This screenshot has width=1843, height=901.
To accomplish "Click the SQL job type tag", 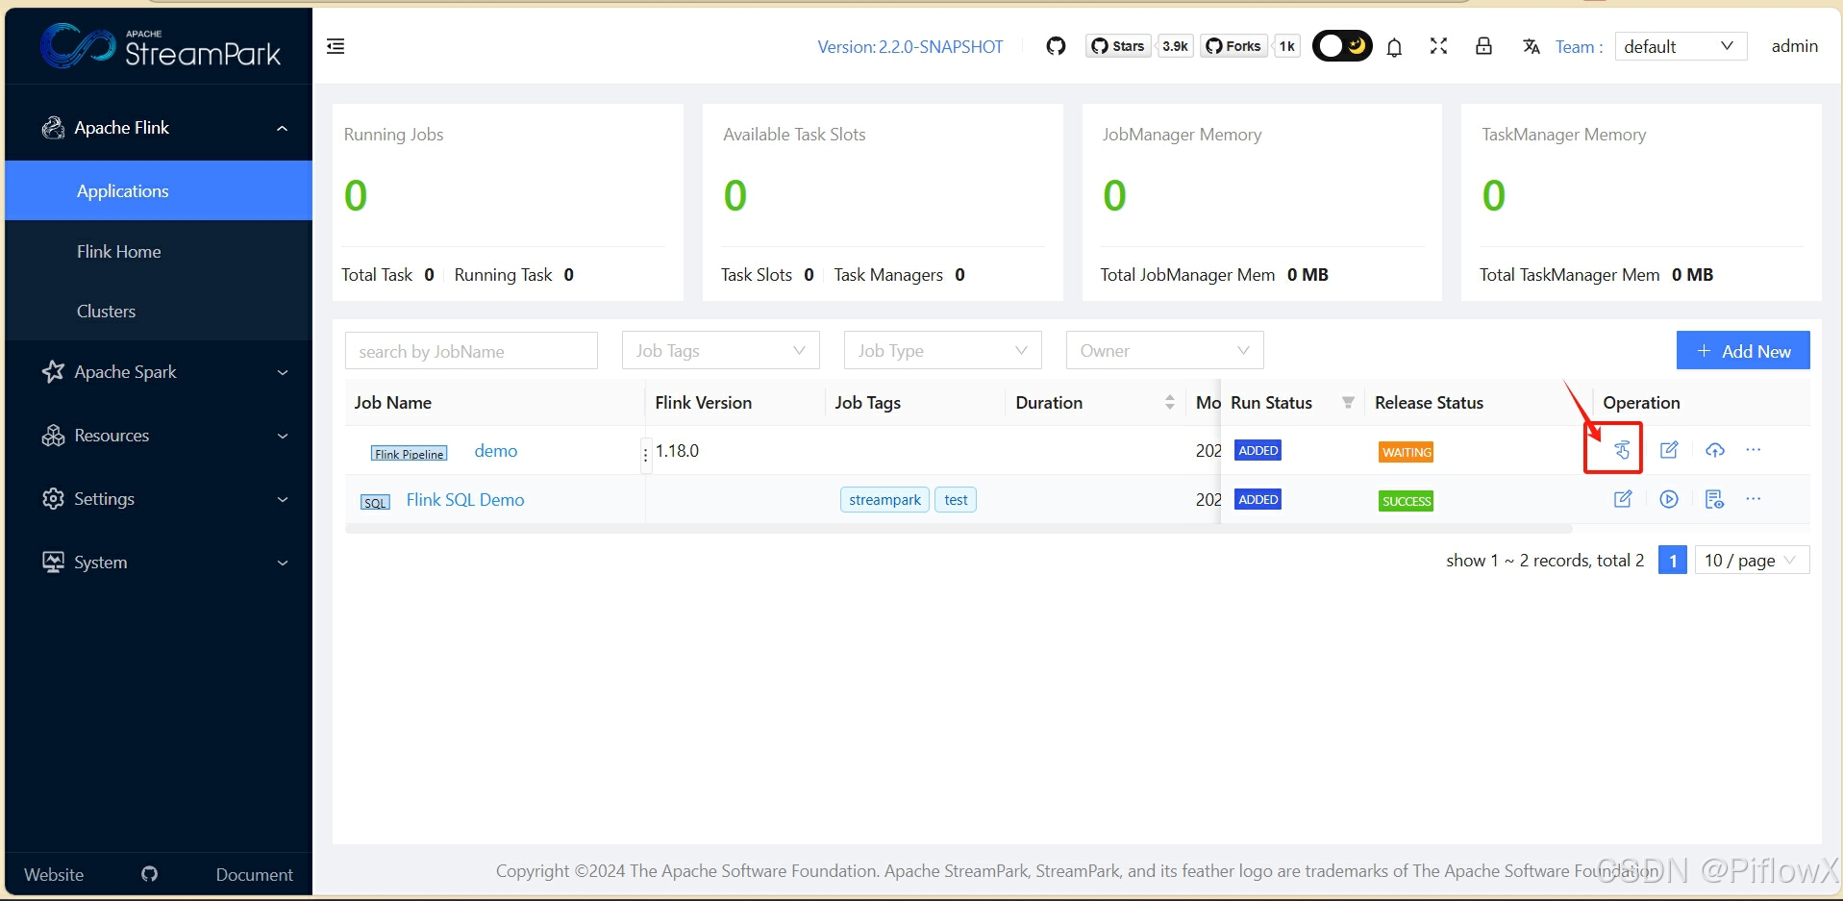I will (375, 503).
